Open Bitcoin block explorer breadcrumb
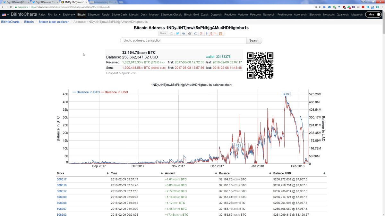 coord(54,22)
